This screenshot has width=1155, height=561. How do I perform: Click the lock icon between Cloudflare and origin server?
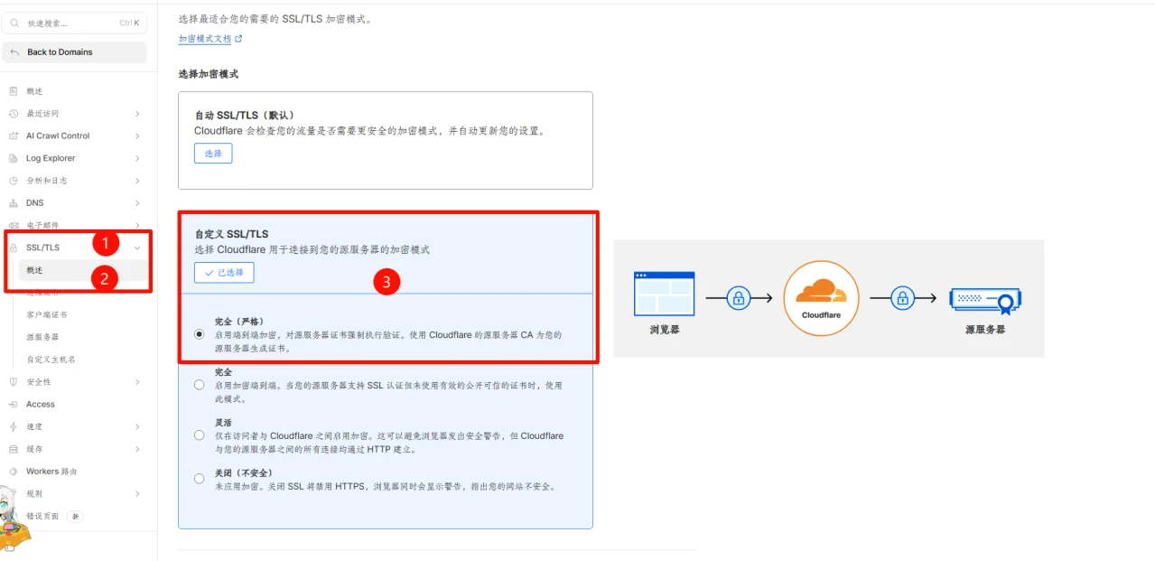pyautogui.click(x=902, y=297)
